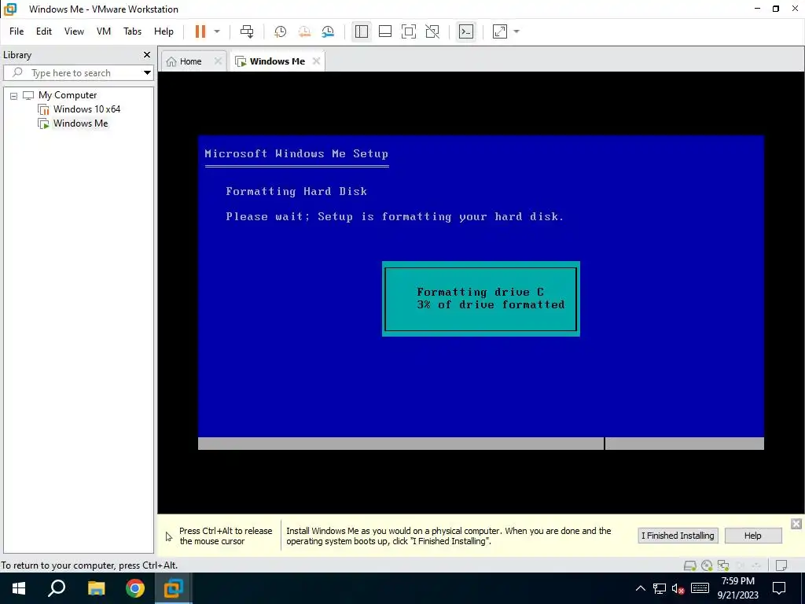The image size is (805, 604).
Task: Pause the virtual machine with the orange pause button
Action: click(200, 31)
